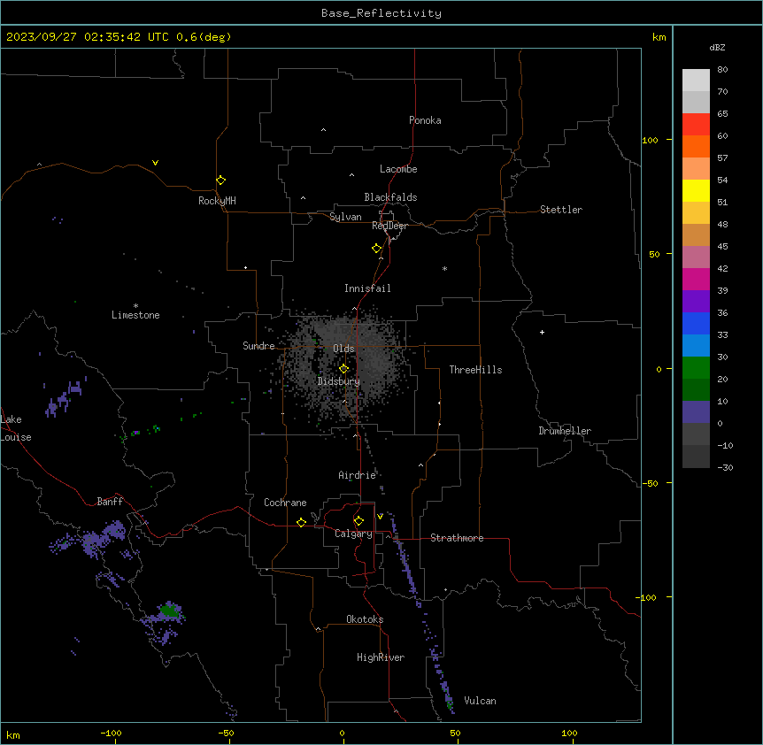763x745 pixels.
Task: Click the Lake Louise label
Action: click(x=16, y=428)
